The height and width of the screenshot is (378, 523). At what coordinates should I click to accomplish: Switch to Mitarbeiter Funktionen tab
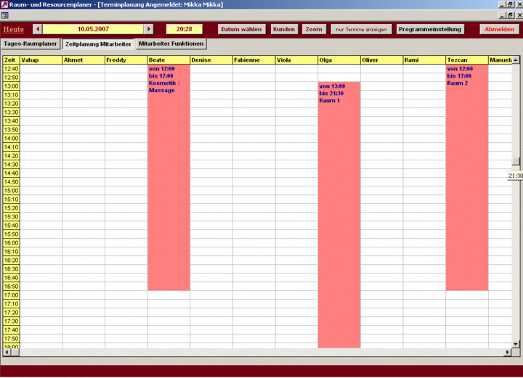tap(171, 44)
